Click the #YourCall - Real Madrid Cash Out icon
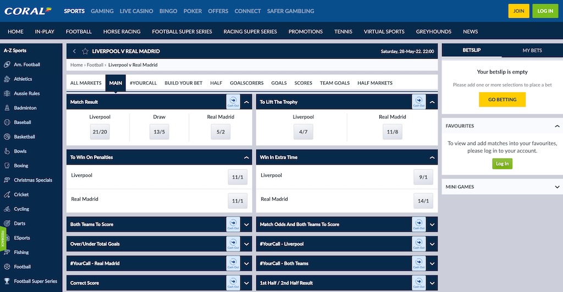 pos(233,263)
